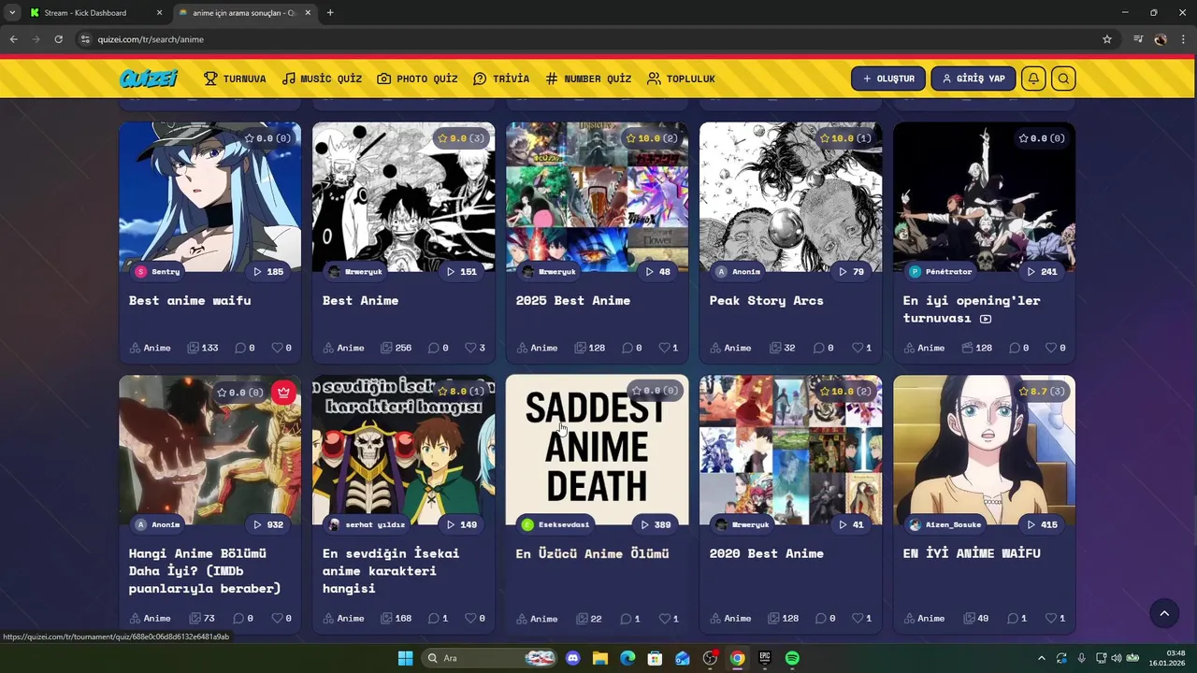Open Hangi Anime Bölümü Daha İyi title
This screenshot has width=1197, height=673.
click(204, 570)
